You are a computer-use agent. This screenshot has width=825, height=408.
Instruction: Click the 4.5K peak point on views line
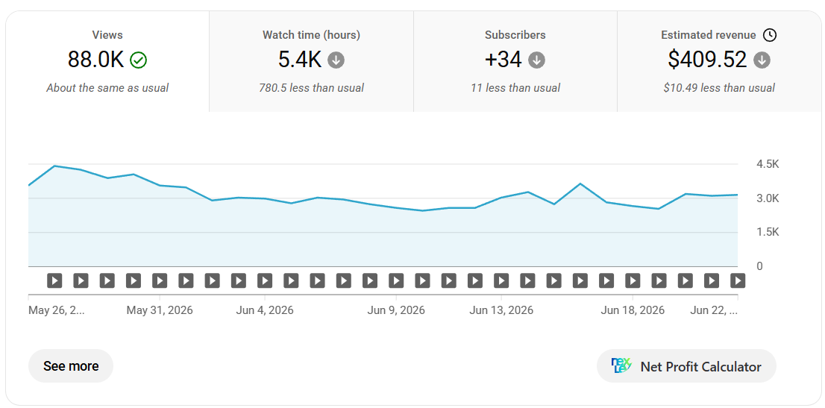54,166
